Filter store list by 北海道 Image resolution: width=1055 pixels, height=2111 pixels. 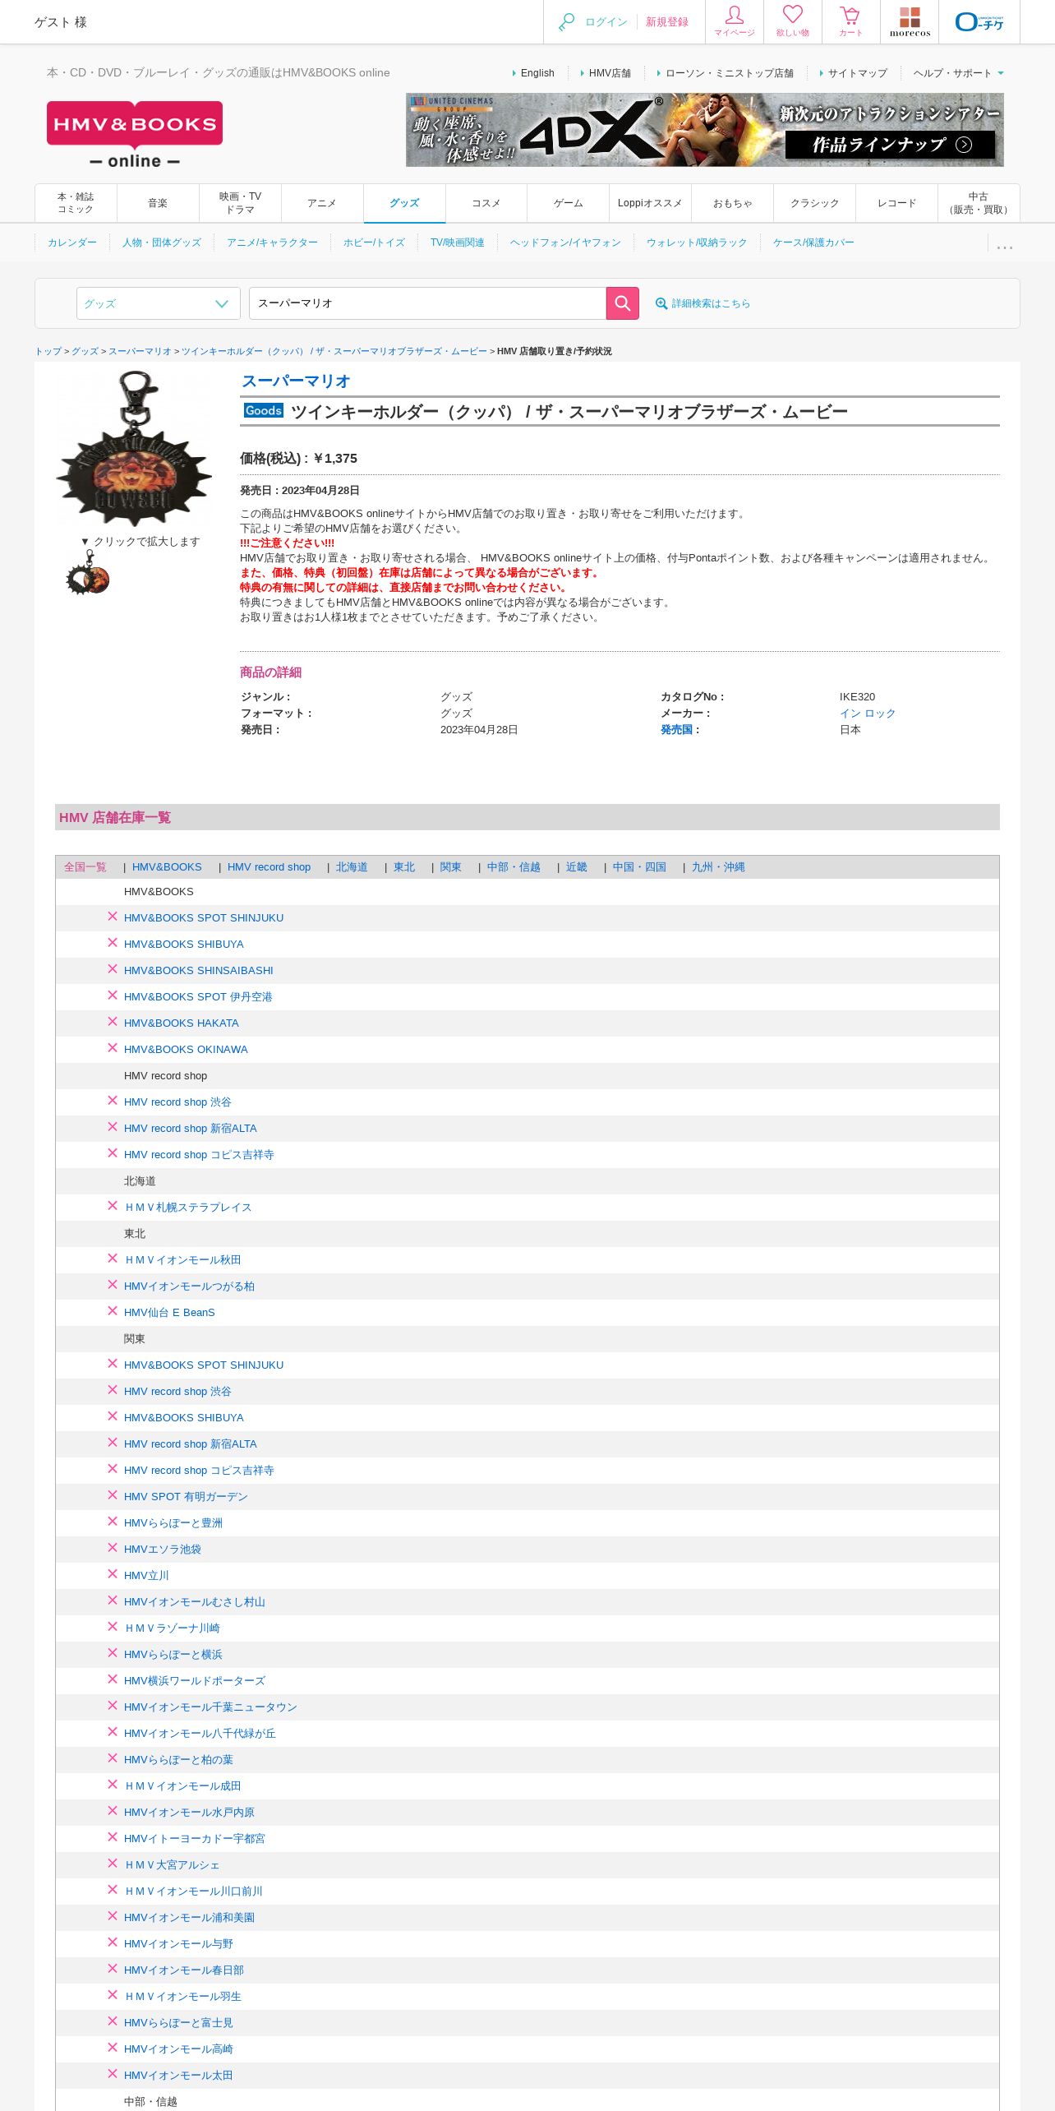click(x=352, y=866)
